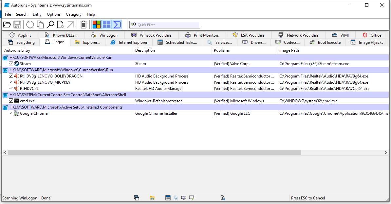Switch to the Known DLLs tab
Viewport: 391px width, 204px height.
[x=61, y=35]
